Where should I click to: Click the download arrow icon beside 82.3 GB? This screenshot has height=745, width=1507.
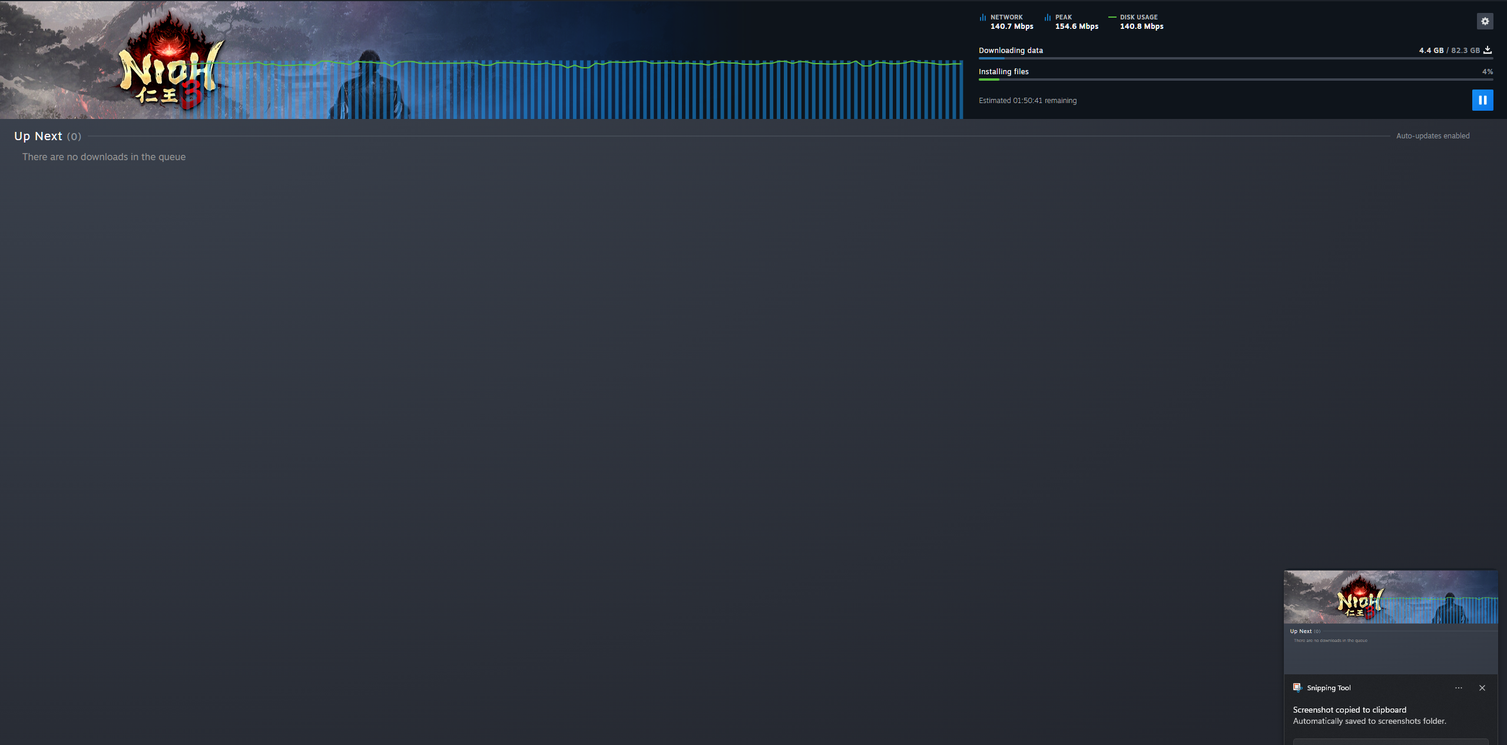[x=1487, y=50]
